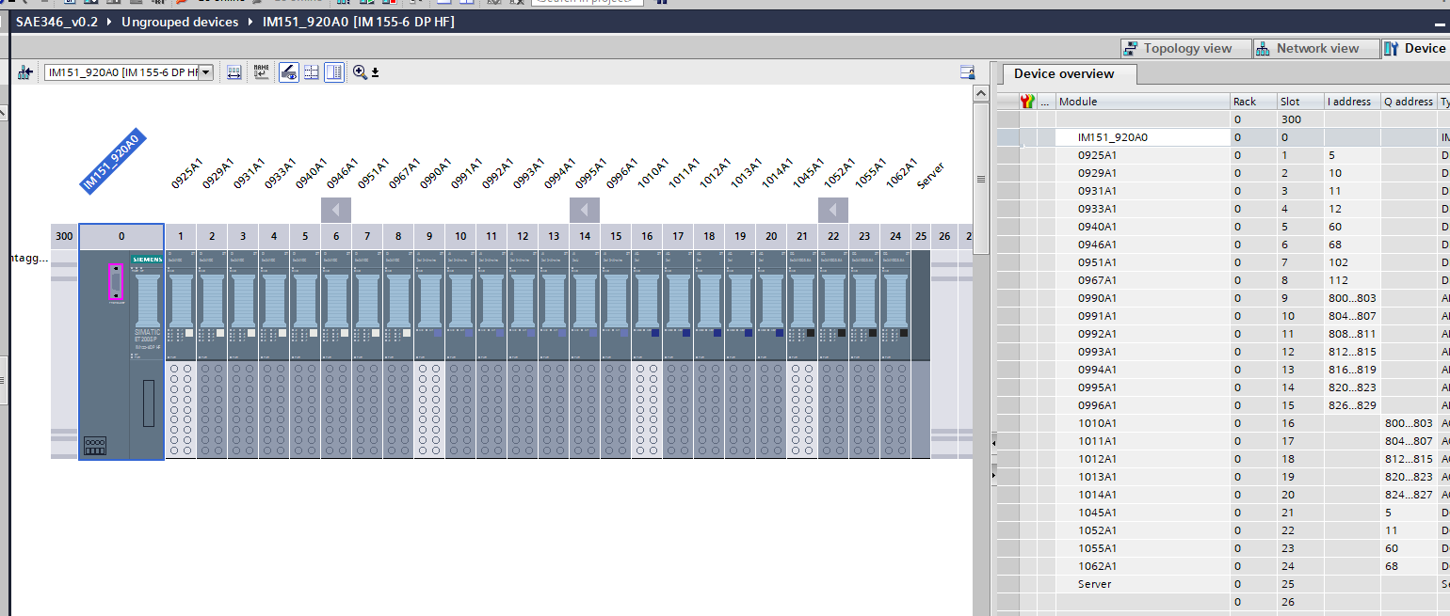Select the 1062A1 row in Device overview
Viewport: 1450px width, 616px height.
(x=1223, y=566)
